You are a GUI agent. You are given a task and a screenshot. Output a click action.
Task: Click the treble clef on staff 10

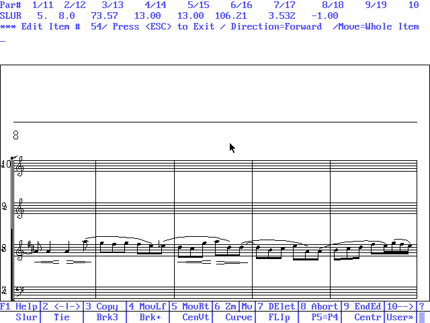[x=21, y=167]
